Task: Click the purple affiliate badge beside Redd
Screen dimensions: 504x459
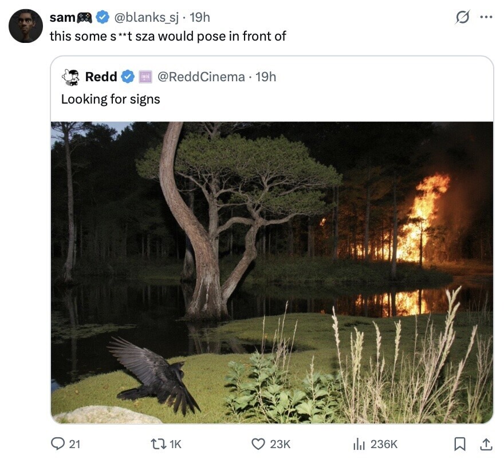Action: pyautogui.click(x=145, y=77)
